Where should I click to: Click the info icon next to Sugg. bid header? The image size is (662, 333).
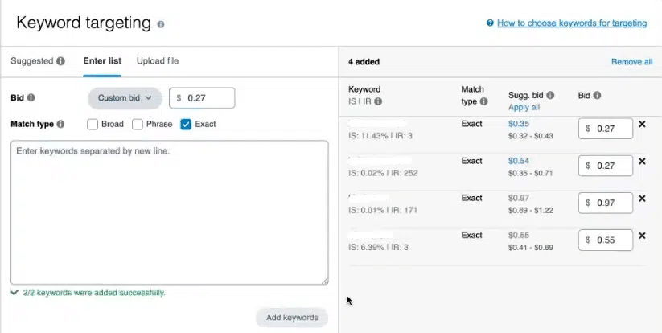click(550, 95)
